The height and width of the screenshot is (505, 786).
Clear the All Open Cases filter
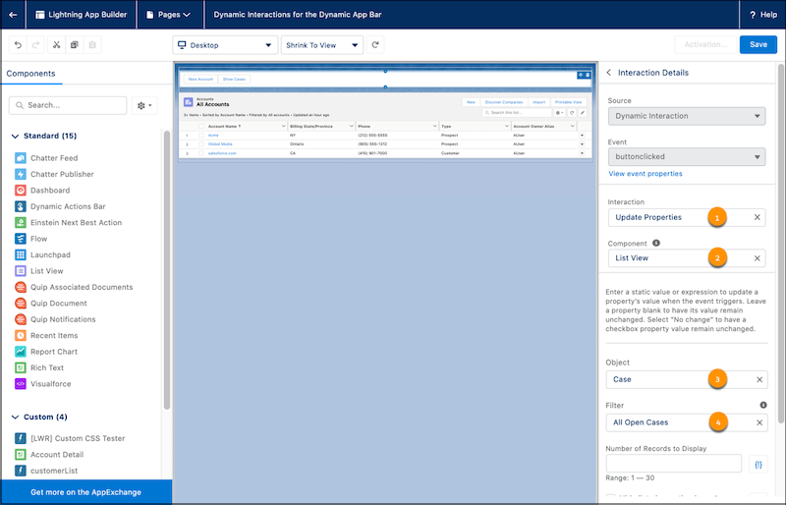759,422
